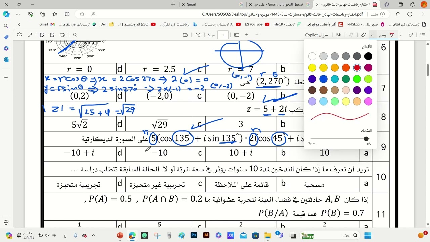Select the yellow color swatch
430x242 pixels.
click(x=312, y=68)
